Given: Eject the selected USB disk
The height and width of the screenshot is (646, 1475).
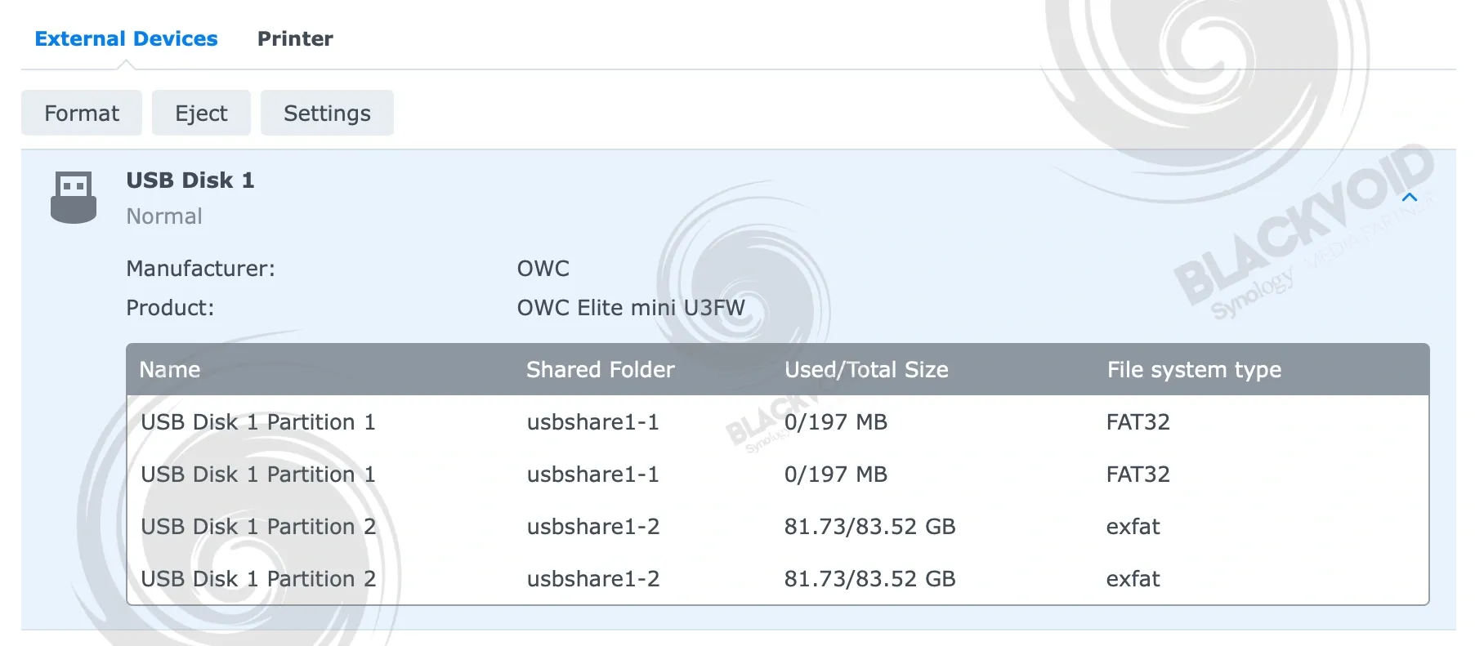Looking at the screenshot, I should point(201,113).
